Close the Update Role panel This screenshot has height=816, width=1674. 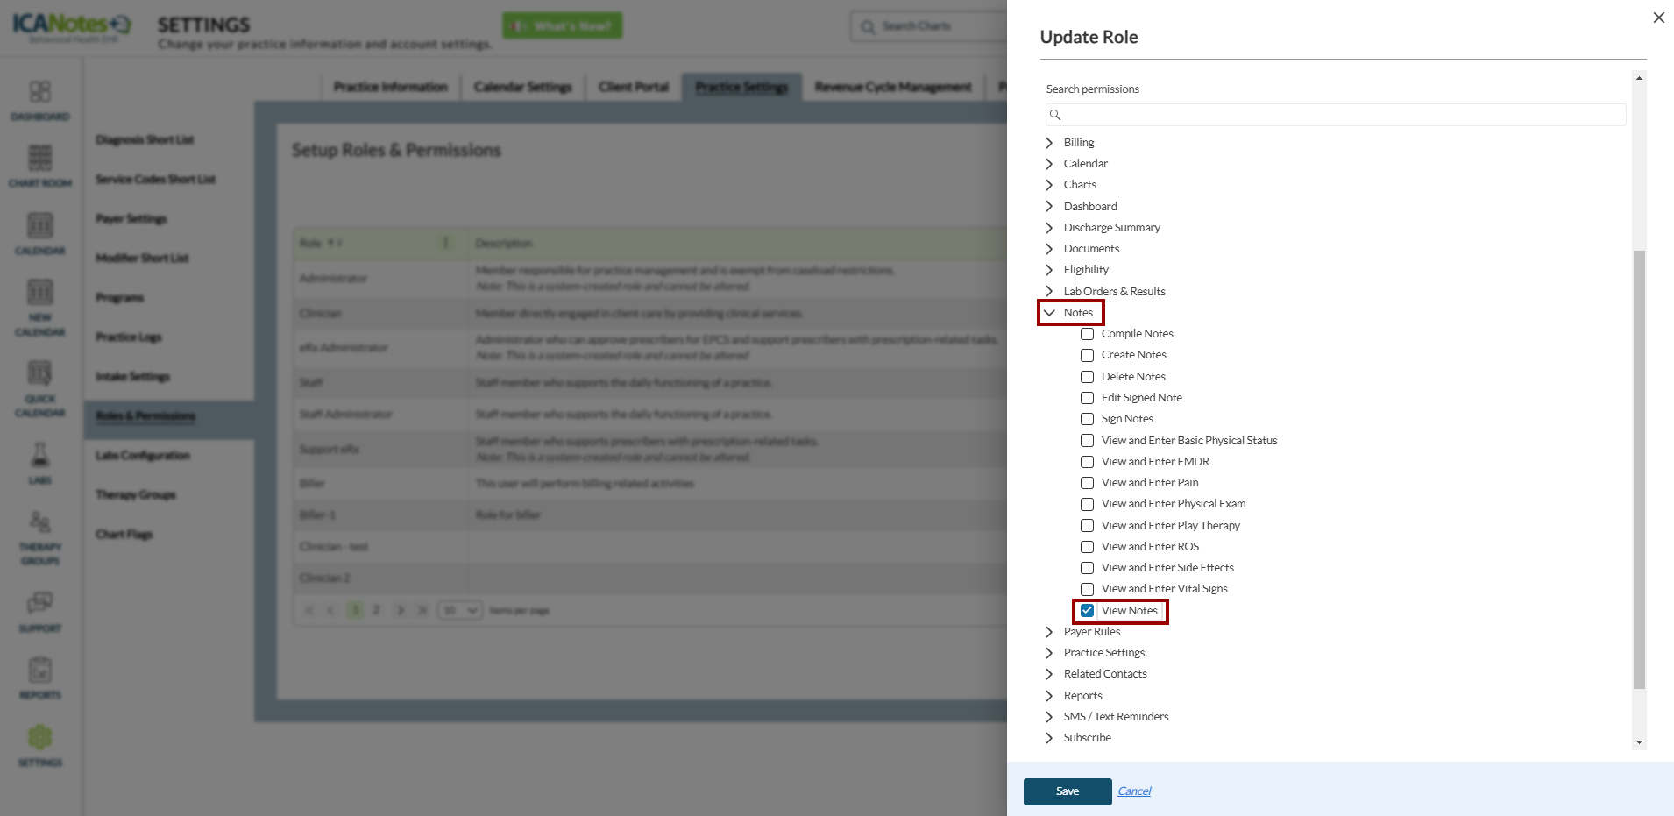click(1658, 18)
